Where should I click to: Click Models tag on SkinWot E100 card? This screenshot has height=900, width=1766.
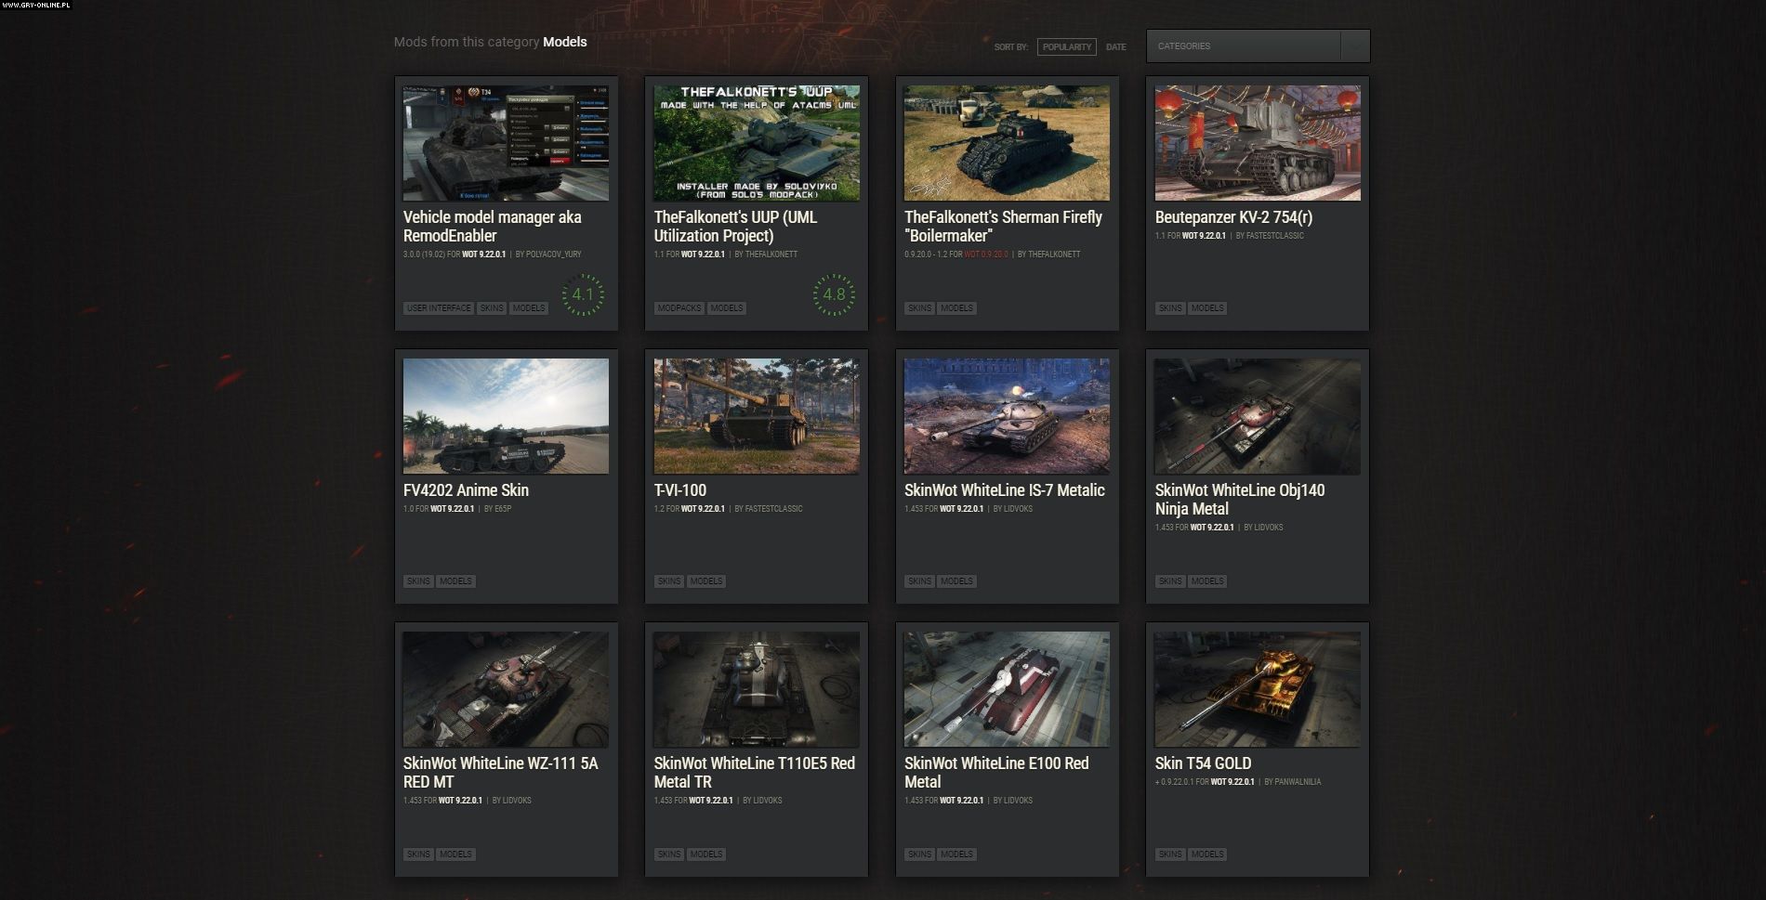[956, 854]
